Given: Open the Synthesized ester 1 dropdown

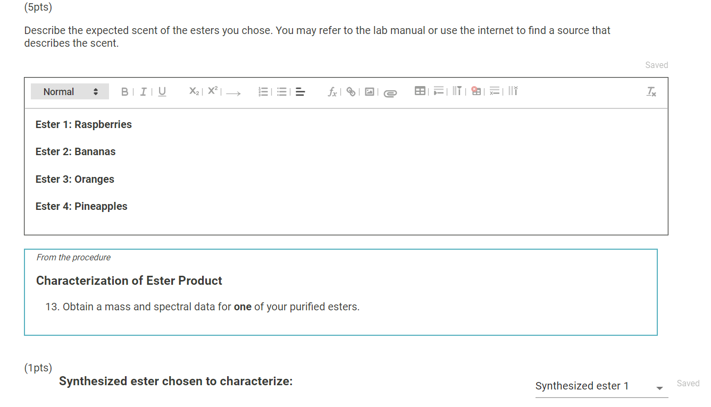Looking at the screenshot, I should pyautogui.click(x=600, y=386).
